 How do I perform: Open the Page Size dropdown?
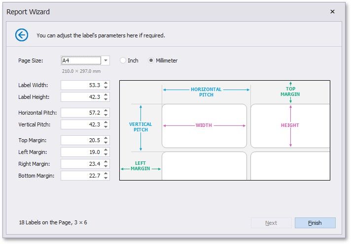pyautogui.click(x=105, y=61)
